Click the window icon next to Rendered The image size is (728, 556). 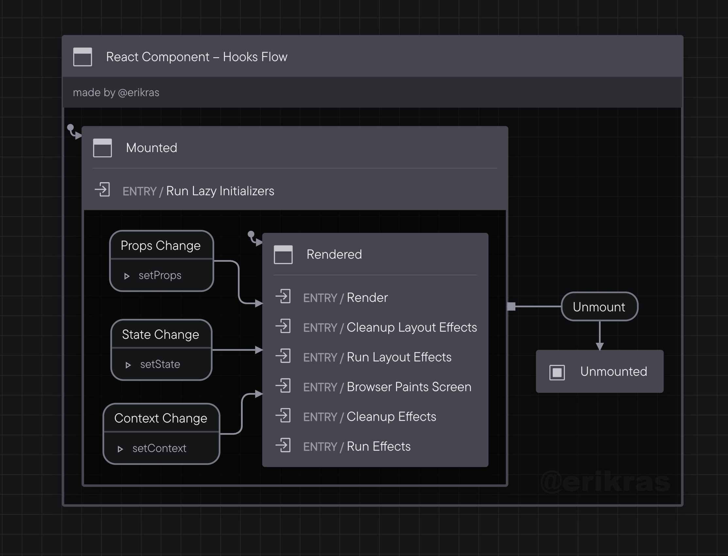(283, 254)
